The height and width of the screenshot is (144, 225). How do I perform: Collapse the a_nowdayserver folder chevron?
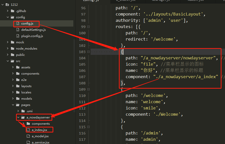18,117
